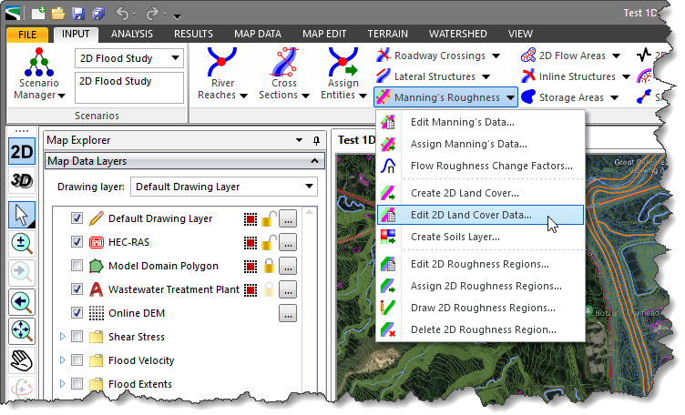Open the FILE tab
This screenshot has height=415, width=685.
tap(27, 34)
